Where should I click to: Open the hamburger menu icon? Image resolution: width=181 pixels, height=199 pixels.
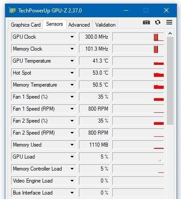(x=169, y=22)
